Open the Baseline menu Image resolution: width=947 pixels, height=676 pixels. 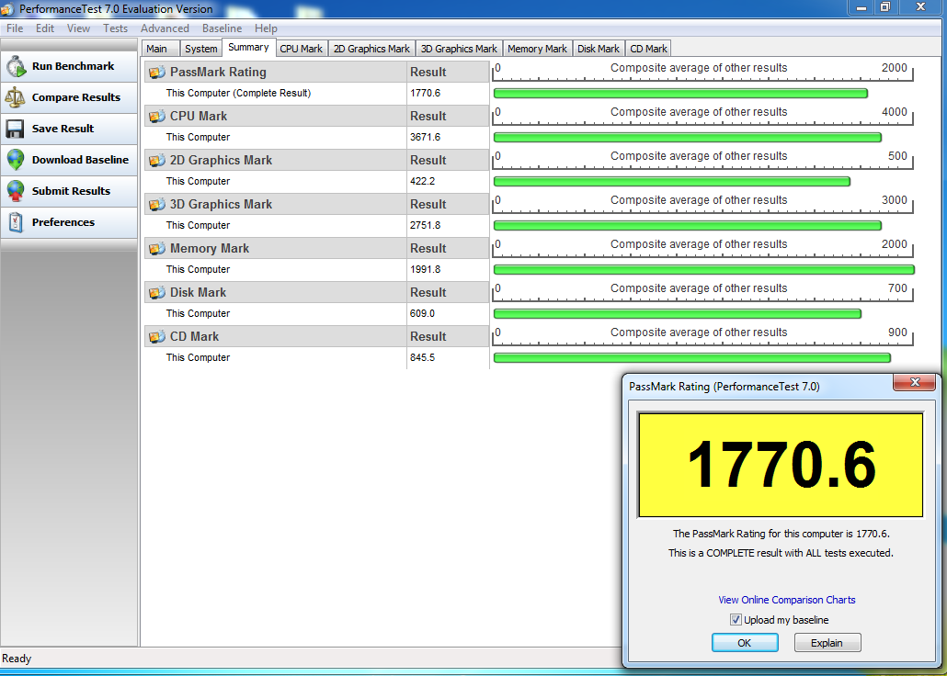click(222, 28)
